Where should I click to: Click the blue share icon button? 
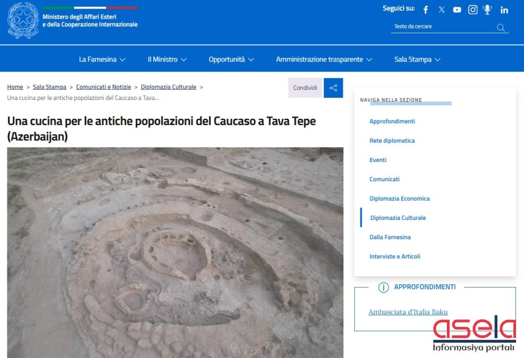[333, 88]
